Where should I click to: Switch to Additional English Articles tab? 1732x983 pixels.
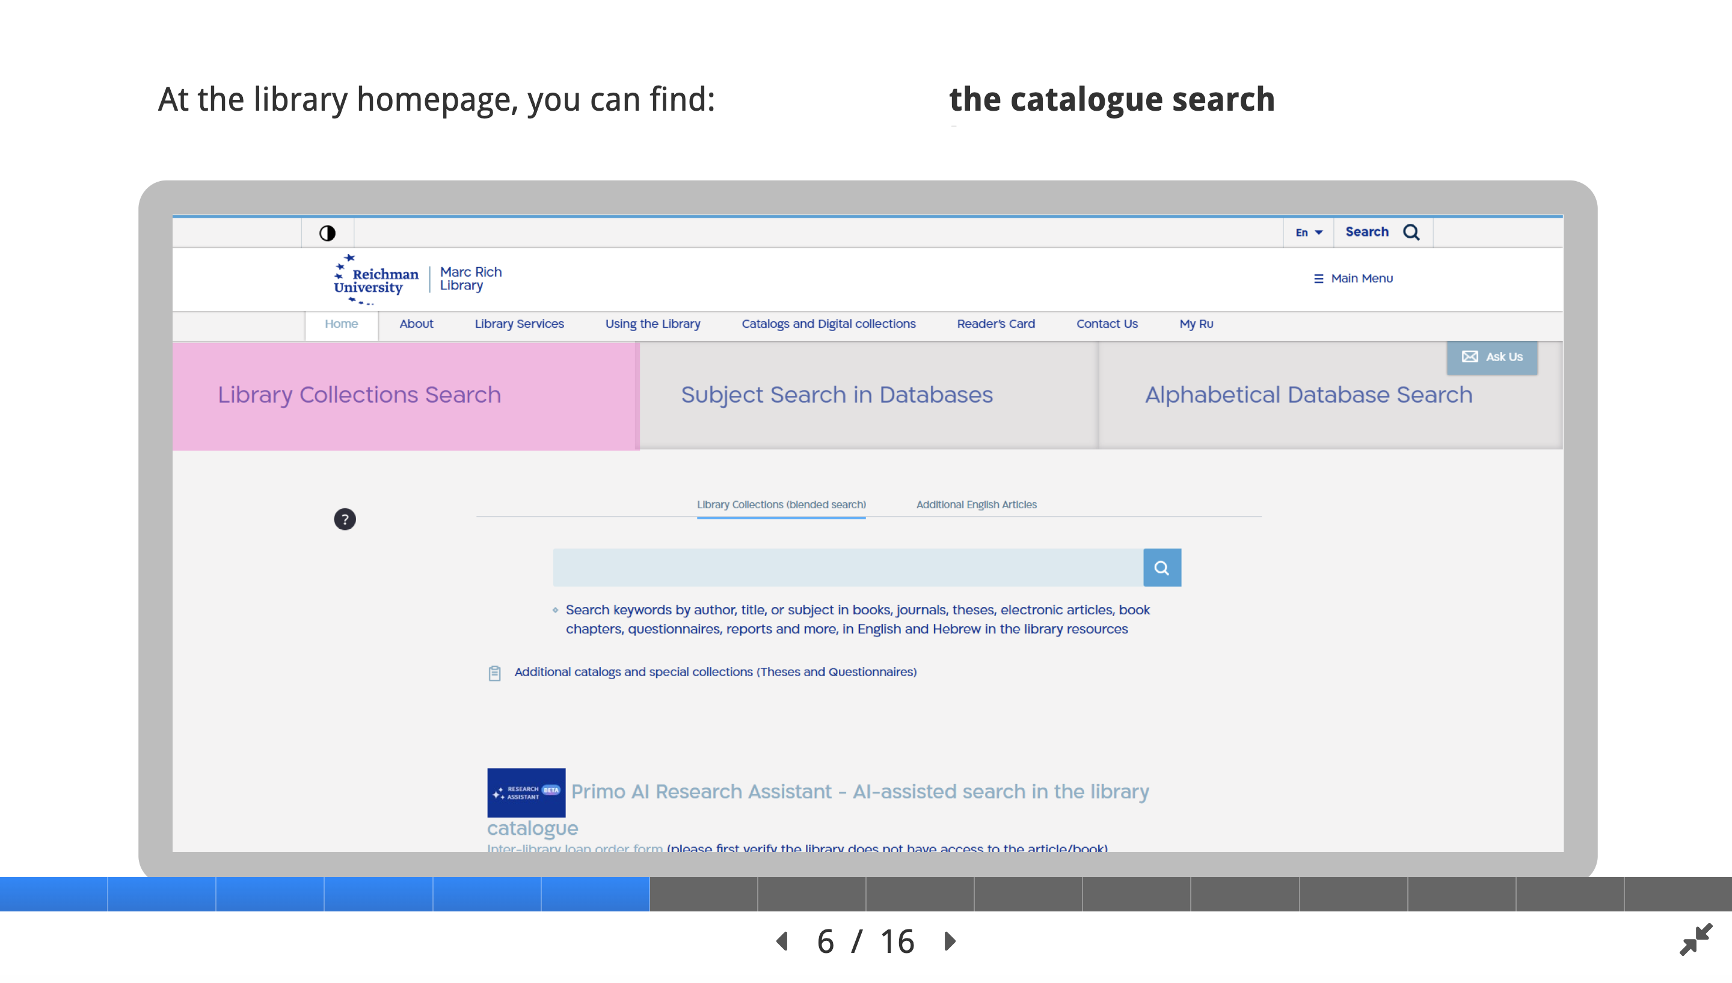pyautogui.click(x=976, y=505)
